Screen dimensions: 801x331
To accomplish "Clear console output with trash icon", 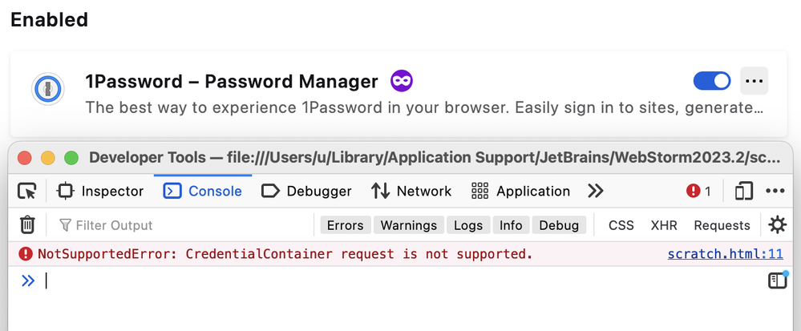I will [27, 225].
